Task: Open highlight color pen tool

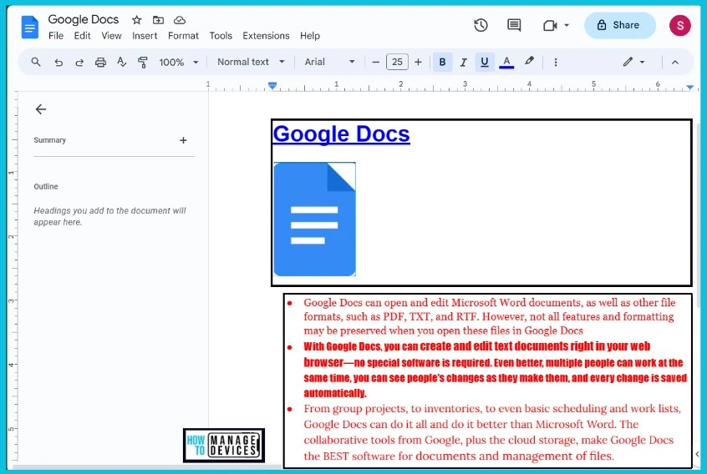Action: (x=529, y=61)
